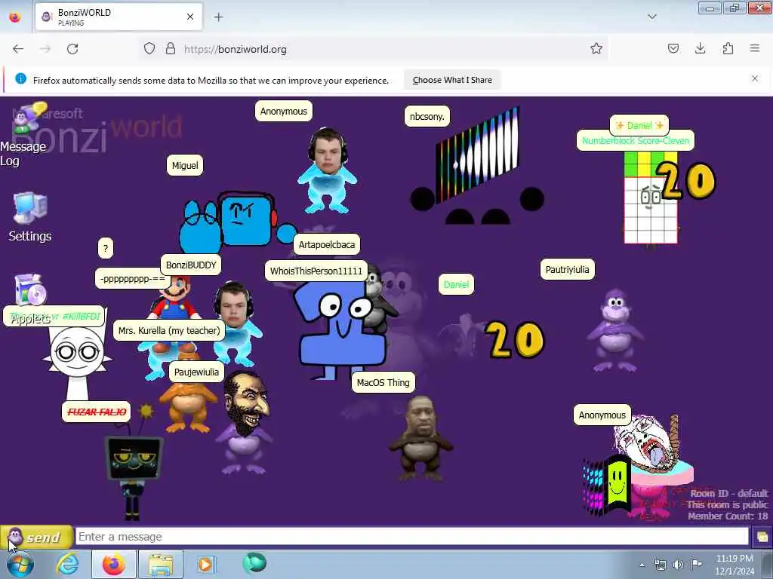
Task: Click the site padlock security icon
Action: point(171,49)
